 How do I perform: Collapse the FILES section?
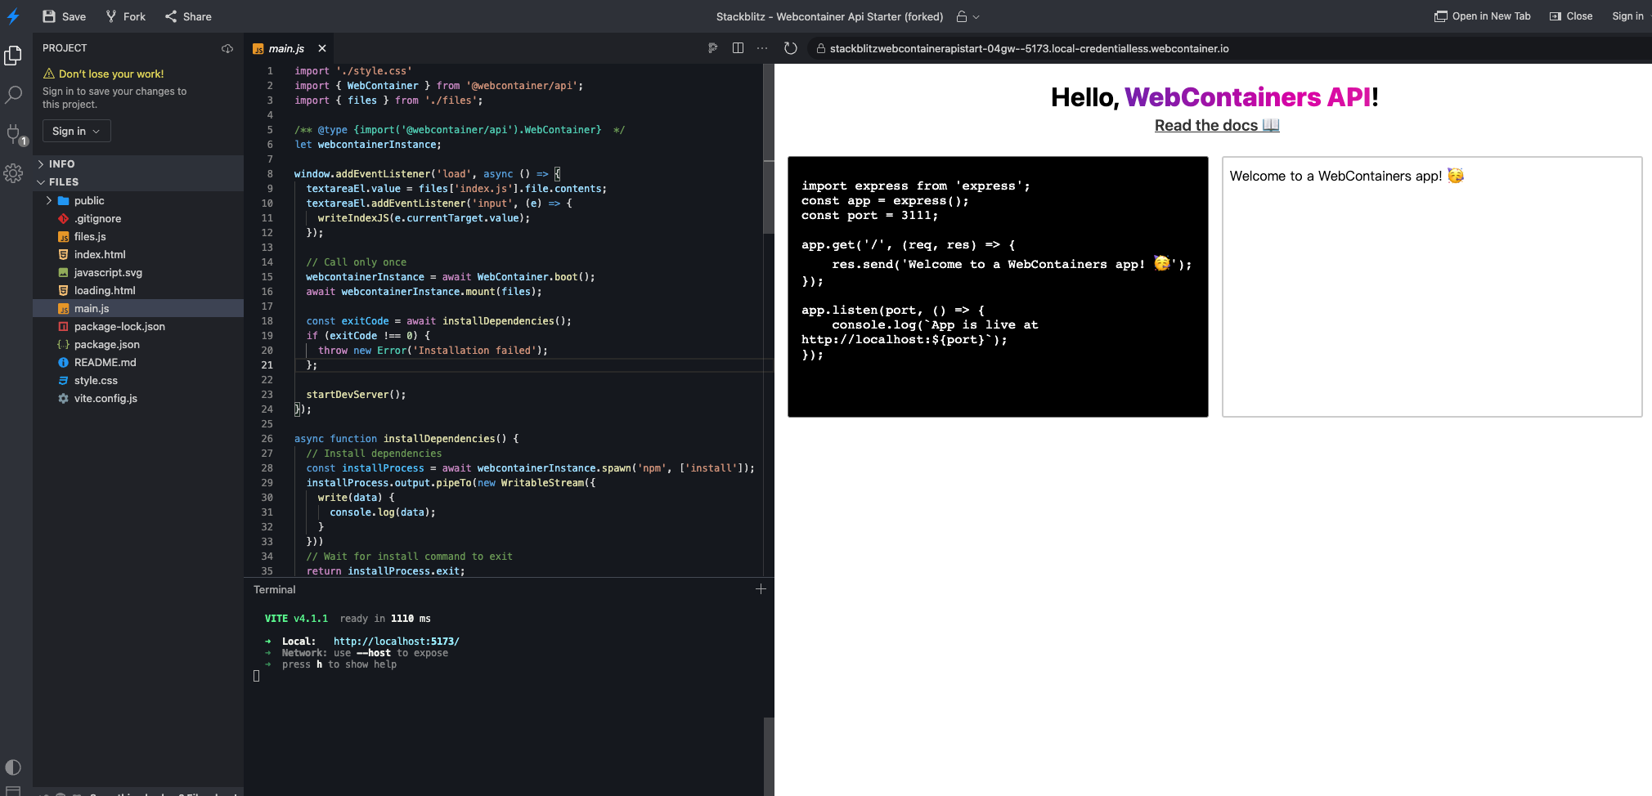click(138, 182)
